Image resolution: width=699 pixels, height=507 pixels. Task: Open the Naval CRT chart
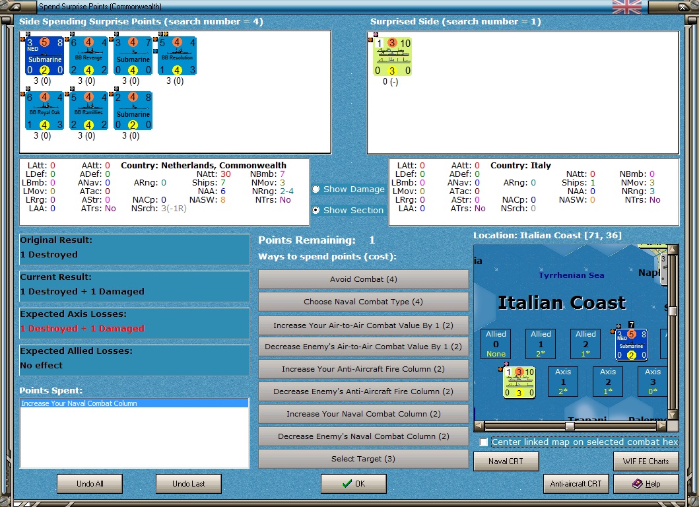(x=506, y=461)
